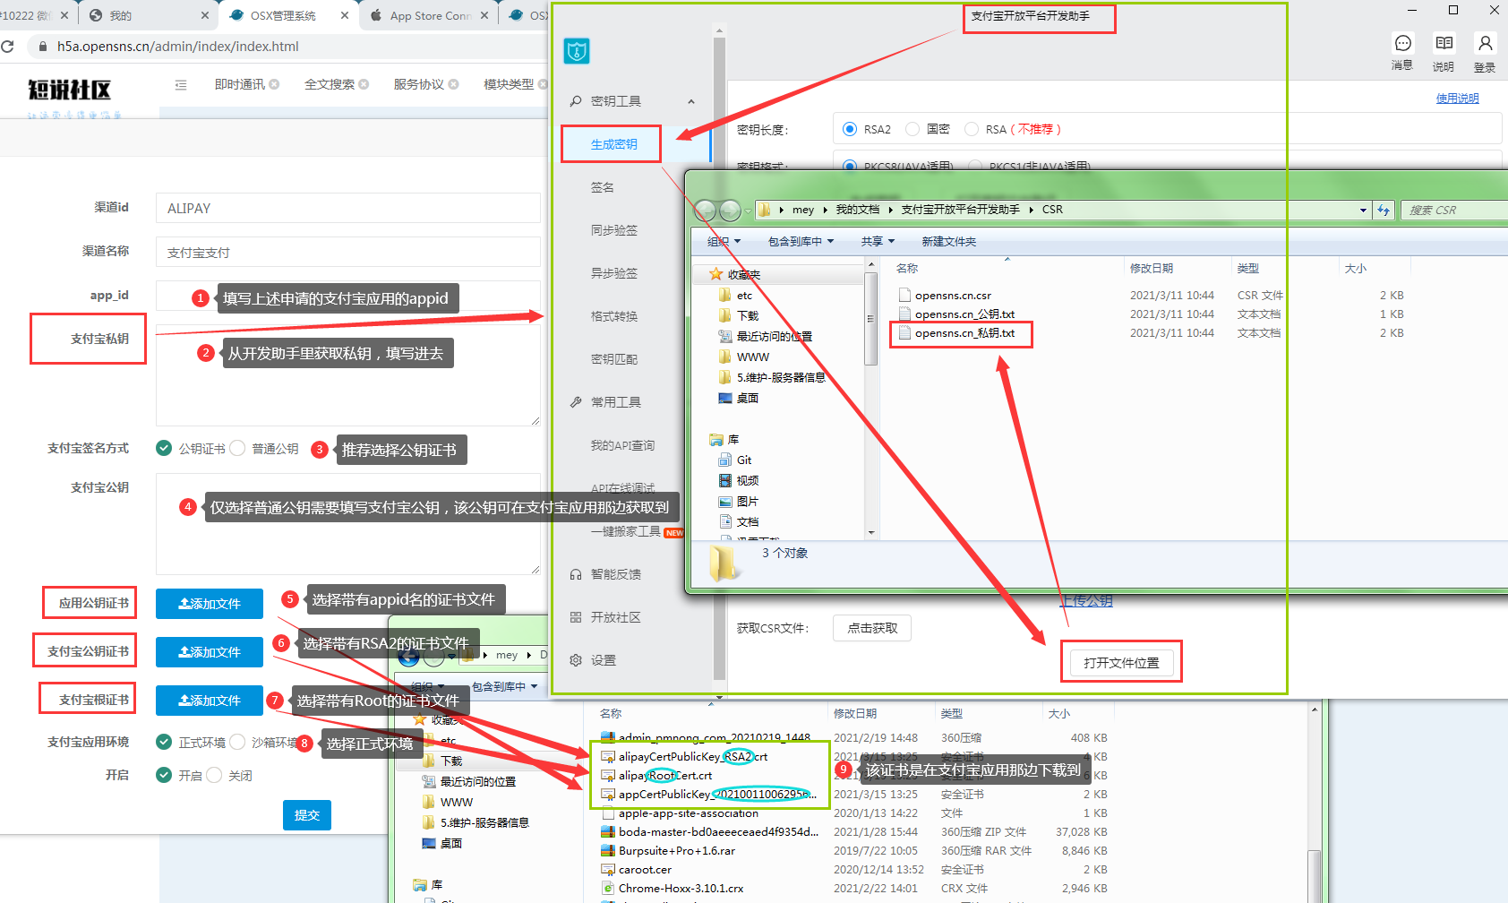The image size is (1508, 903).
Task: Set the channel to 关闭
Action: pos(214,775)
